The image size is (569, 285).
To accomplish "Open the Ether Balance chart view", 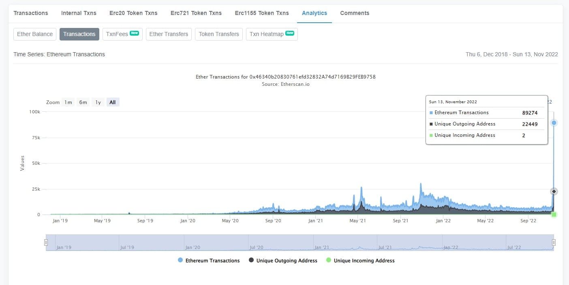I will (x=34, y=34).
